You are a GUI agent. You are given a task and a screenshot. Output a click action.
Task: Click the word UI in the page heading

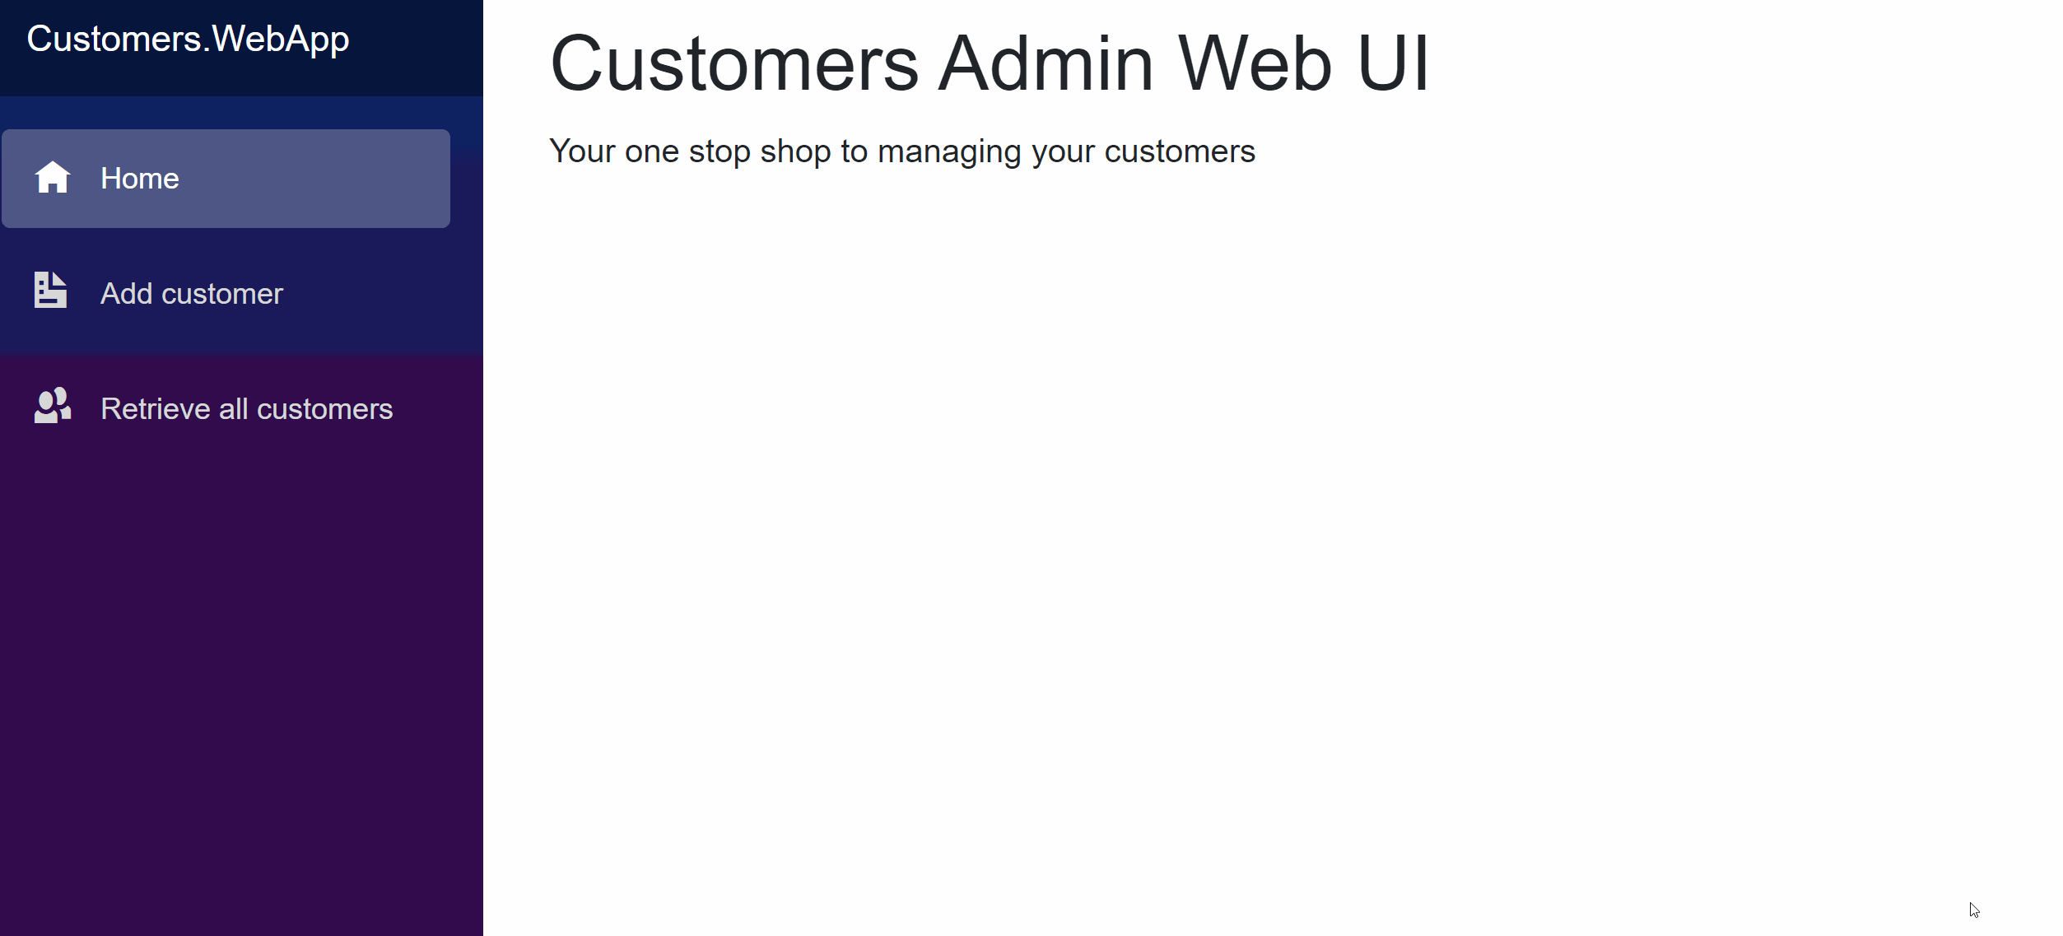pos(1393,63)
